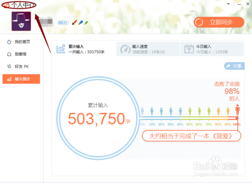Click the 立即同步 sync button
The height and width of the screenshot is (183, 252).
pyautogui.click(x=219, y=22)
